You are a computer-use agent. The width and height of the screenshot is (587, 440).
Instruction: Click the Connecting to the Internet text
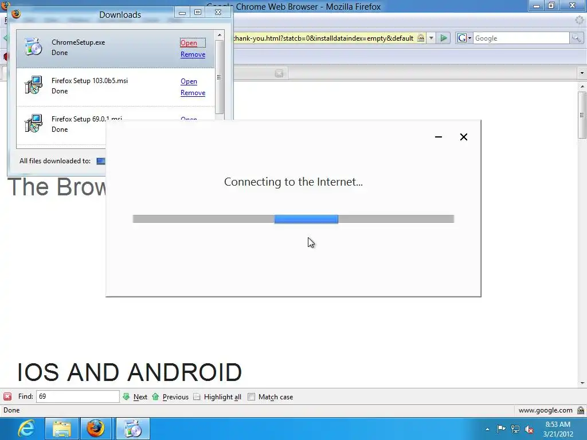[293, 182]
